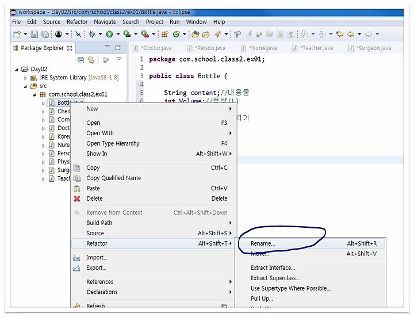Screen dimensions: 414x317
Task: Click the Save disk icon
Action: pos(34,34)
